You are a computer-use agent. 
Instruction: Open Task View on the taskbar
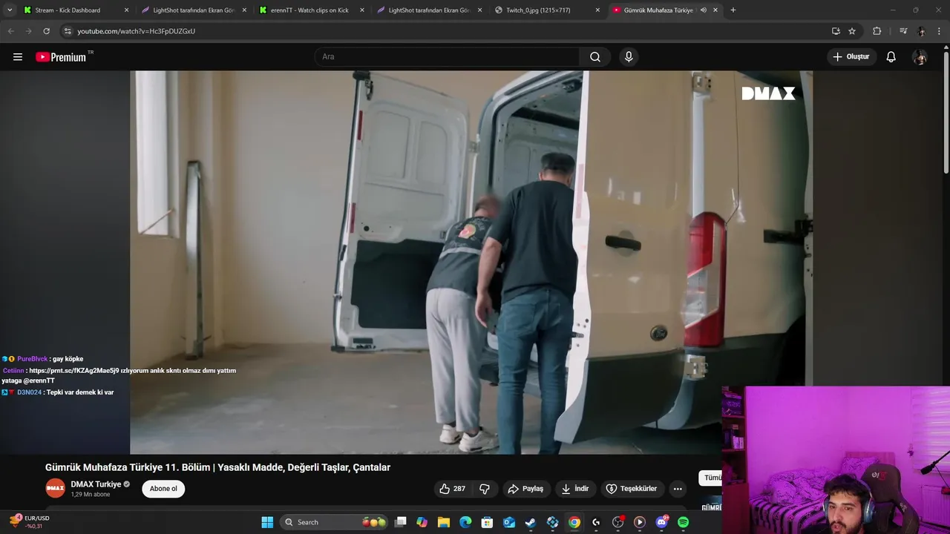tap(401, 522)
